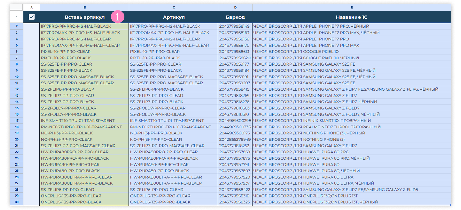Select row 2 header
Image resolution: width=461 pixels, height=210 pixels.
(17, 26)
